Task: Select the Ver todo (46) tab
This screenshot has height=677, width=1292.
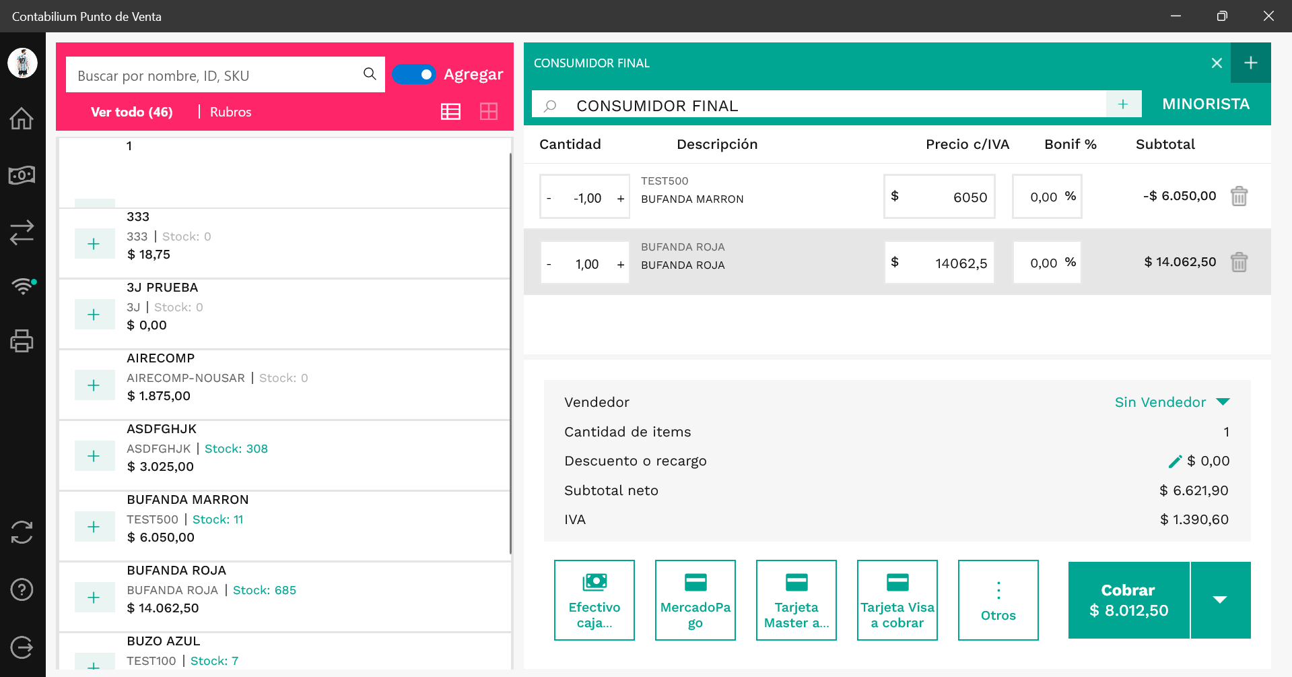Action: [131, 112]
